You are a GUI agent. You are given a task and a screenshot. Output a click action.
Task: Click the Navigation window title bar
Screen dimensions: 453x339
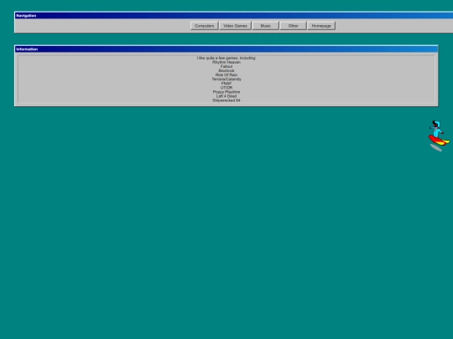[x=234, y=16]
